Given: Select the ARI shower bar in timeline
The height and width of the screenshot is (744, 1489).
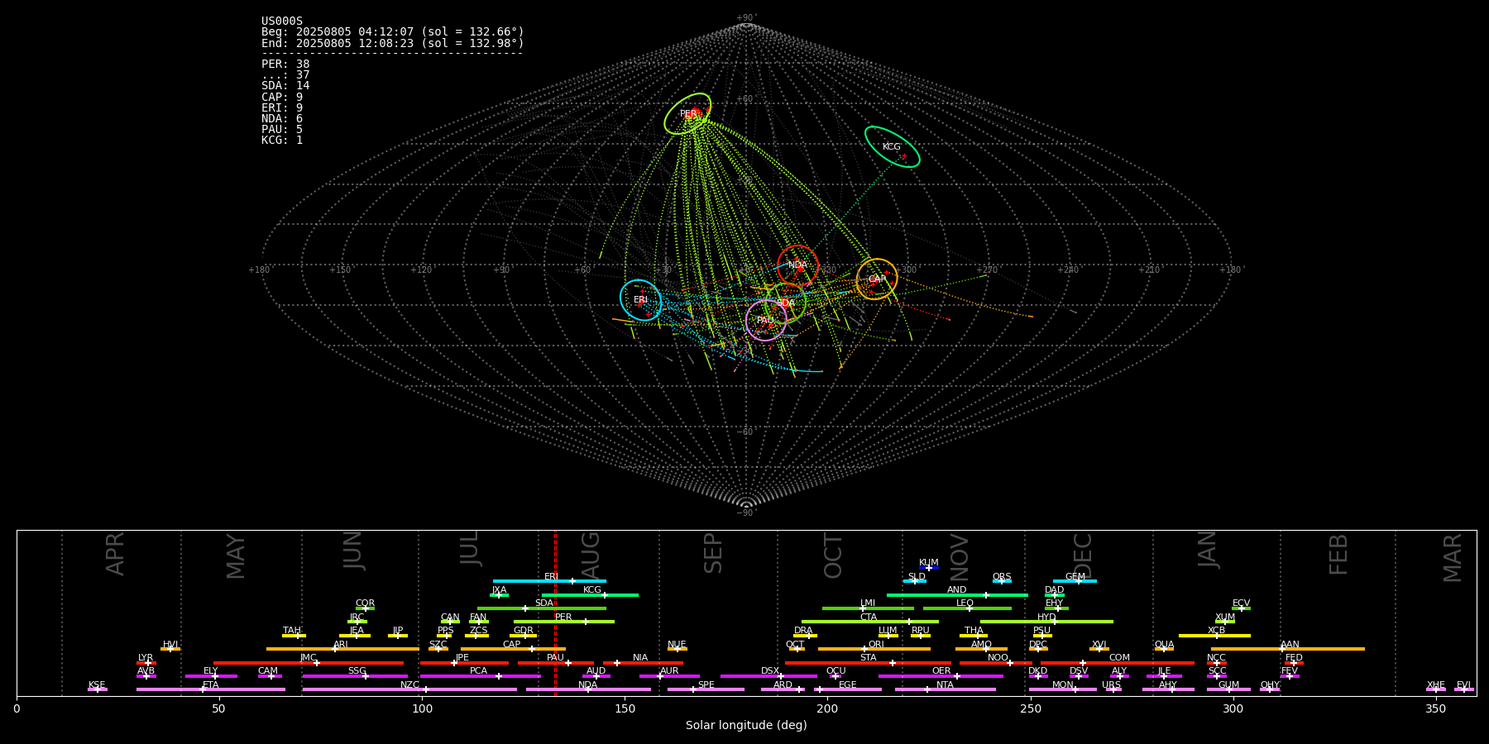Looking at the screenshot, I should [x=342, y=649].
